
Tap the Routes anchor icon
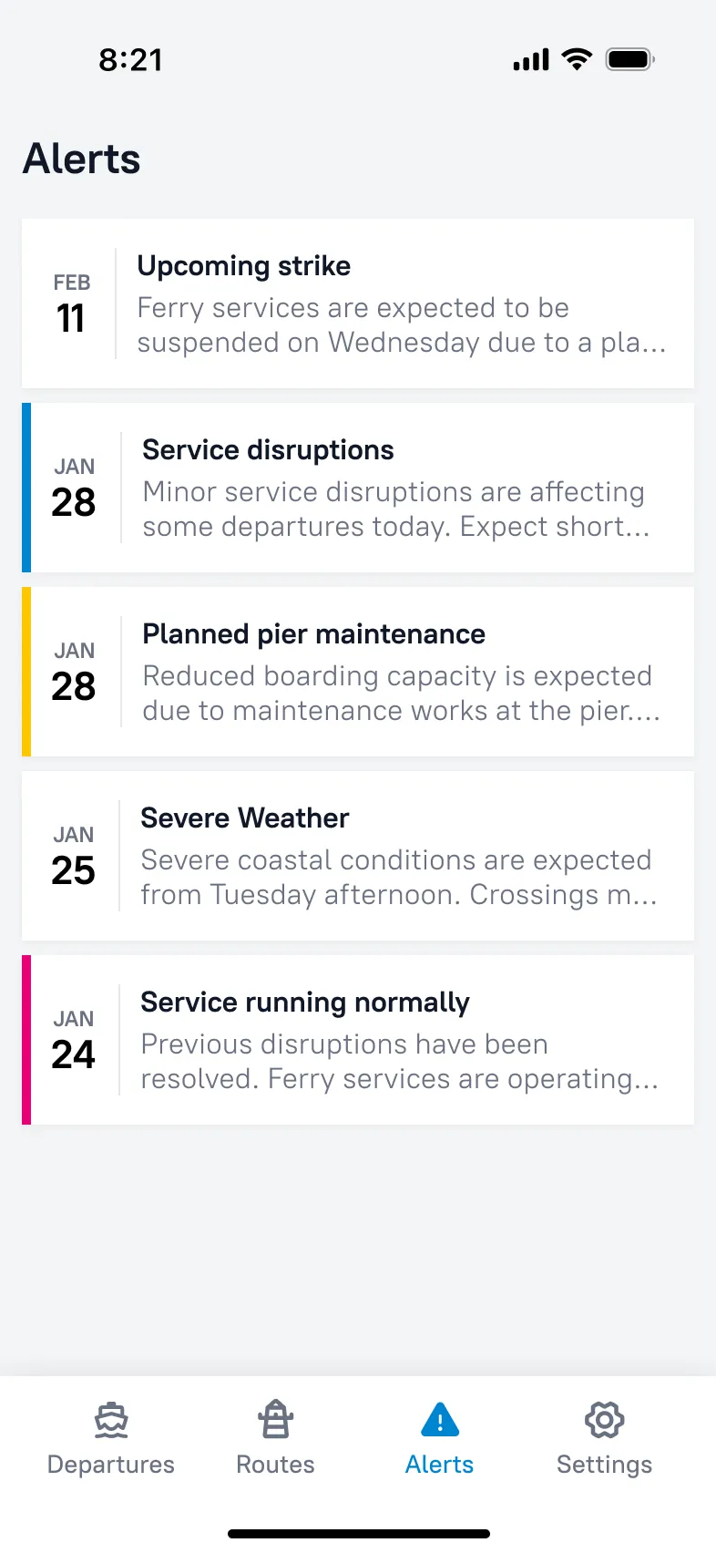tap(275, 1419)
